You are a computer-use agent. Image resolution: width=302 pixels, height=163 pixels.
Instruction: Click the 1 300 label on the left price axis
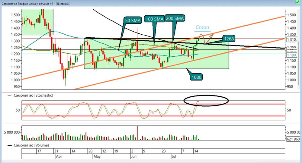pos(15,41)
